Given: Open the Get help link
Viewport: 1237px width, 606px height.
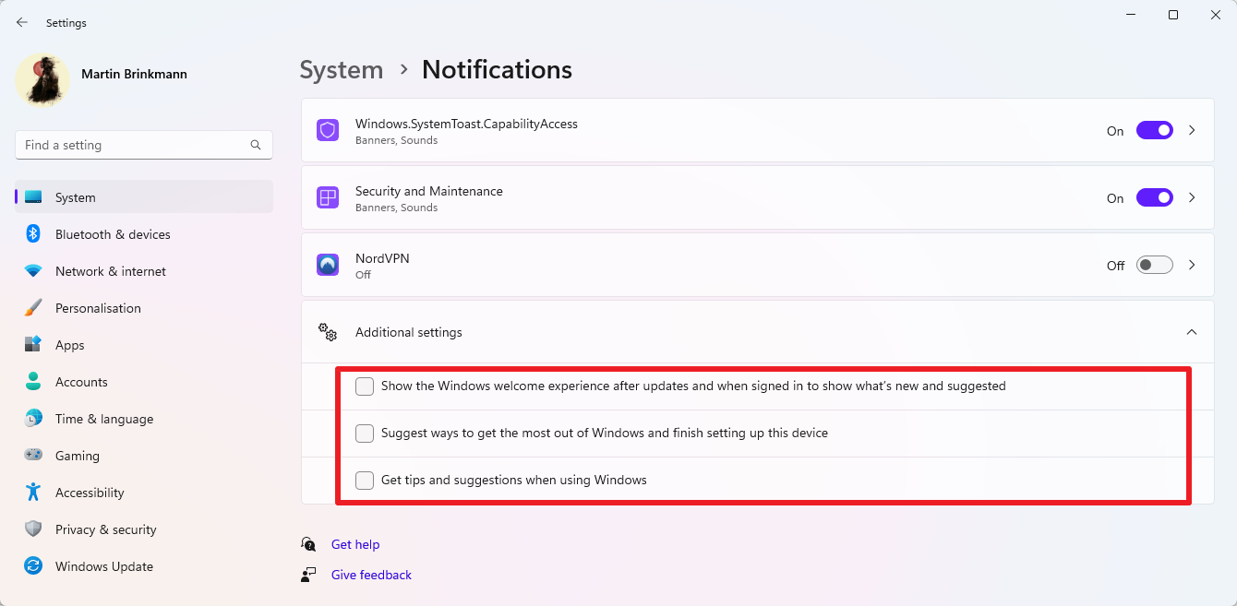Looking at the screenshot, I should (355, 544).
